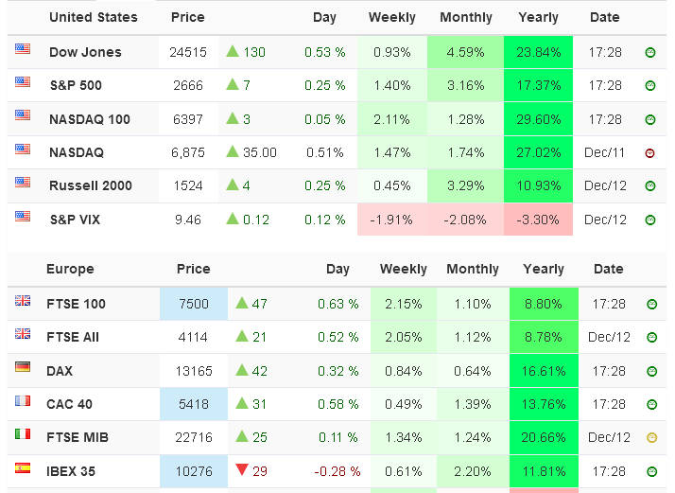
Task: Click the DAX yearly 16.61% cell
Action: point(544,371)
